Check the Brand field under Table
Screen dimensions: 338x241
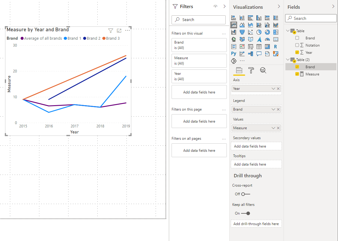click(x=297, y=38)
